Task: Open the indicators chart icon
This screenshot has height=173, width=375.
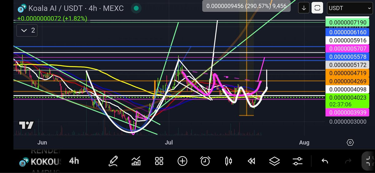Action: coord(136,161)
